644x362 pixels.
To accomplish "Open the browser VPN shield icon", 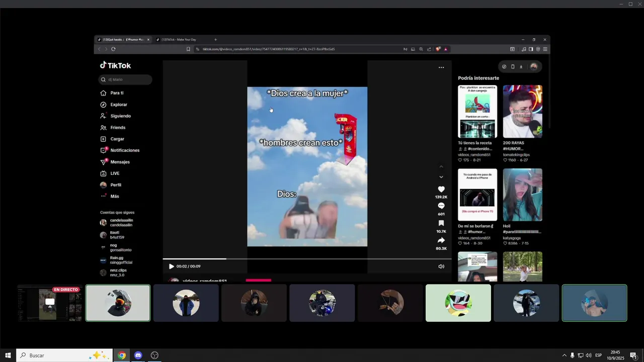I will [x=538, y=49].
